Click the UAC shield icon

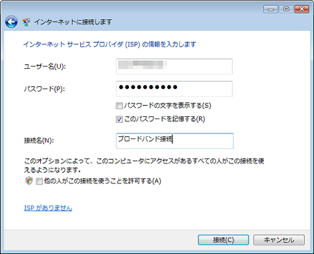click(29, 180)
